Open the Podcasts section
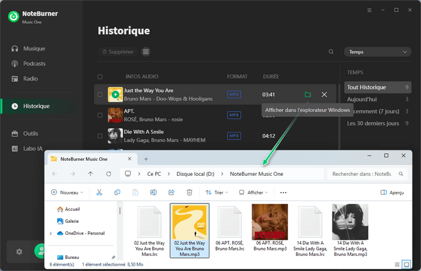421x271 pixels. 28,64
